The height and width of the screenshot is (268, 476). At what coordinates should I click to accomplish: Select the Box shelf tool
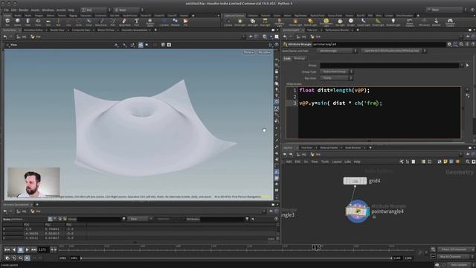(7, 22)
